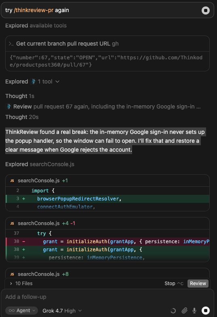Viewport: 217px width, 317px height.
Task: Click the connectAuthEmulator code line
Action: [x=107, y=207]
